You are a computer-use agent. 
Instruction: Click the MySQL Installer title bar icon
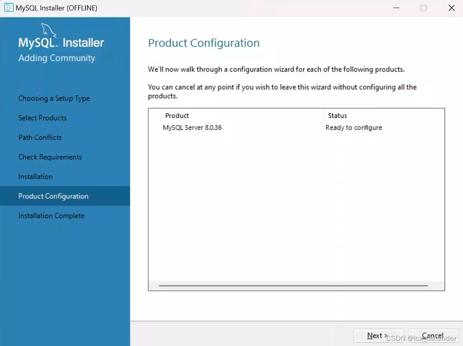pyautogui.click(x=8, y=8)
